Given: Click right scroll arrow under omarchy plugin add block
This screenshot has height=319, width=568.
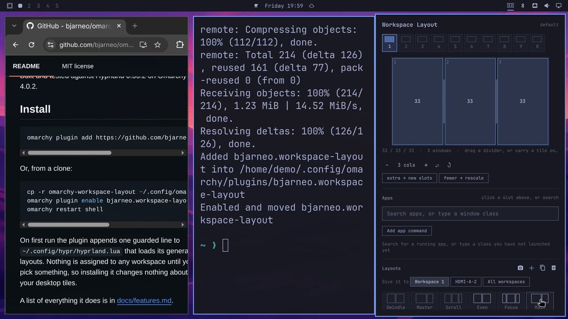Looking at the screenshot, I should [183, 153].
